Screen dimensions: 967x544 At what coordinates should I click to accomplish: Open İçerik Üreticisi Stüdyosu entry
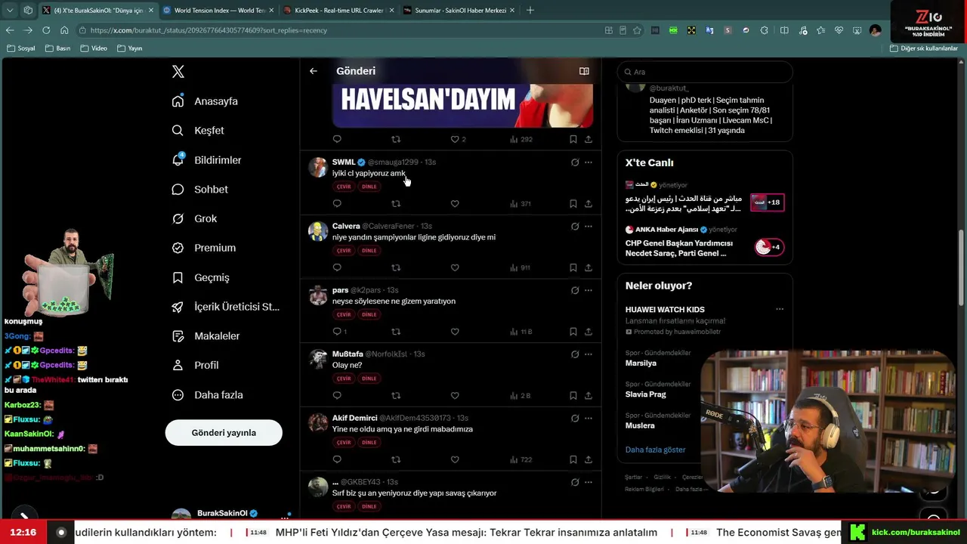coord(226,307)
